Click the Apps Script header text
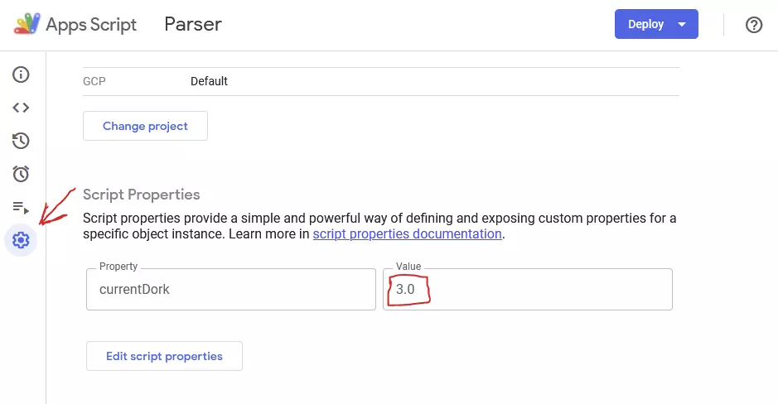The image size is (778, 404). [91, 24]
